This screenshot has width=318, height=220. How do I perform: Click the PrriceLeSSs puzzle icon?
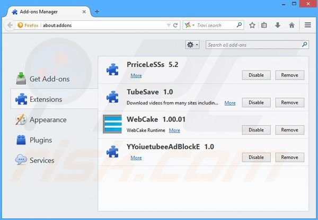[x=112, y=69]
